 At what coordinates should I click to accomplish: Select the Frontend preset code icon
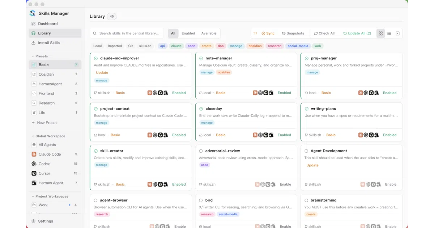pyautogui.click(x=34, y=93)
